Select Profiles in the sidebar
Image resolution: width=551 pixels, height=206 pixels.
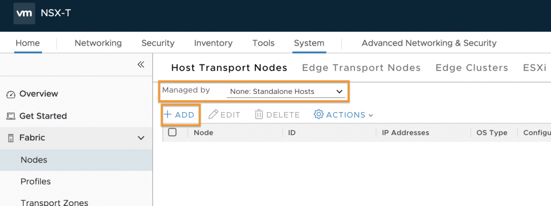coord(36,181)
